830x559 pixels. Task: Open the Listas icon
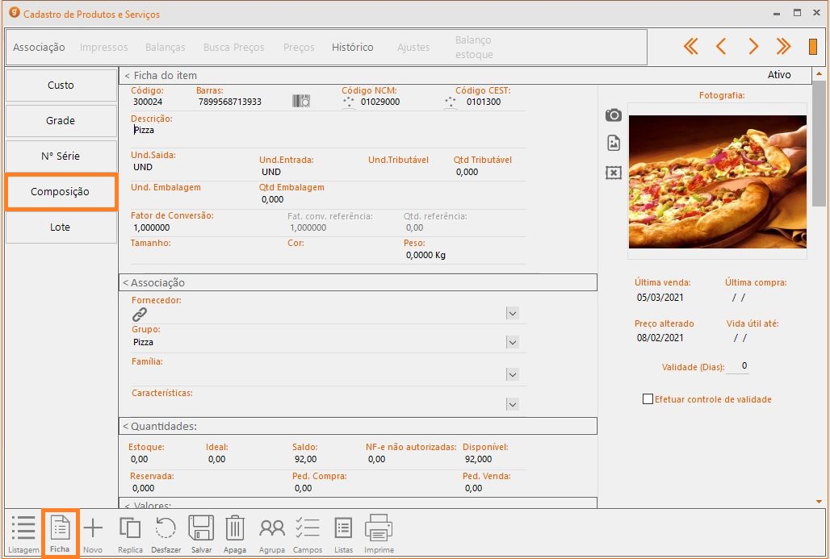tap(343, 533)
